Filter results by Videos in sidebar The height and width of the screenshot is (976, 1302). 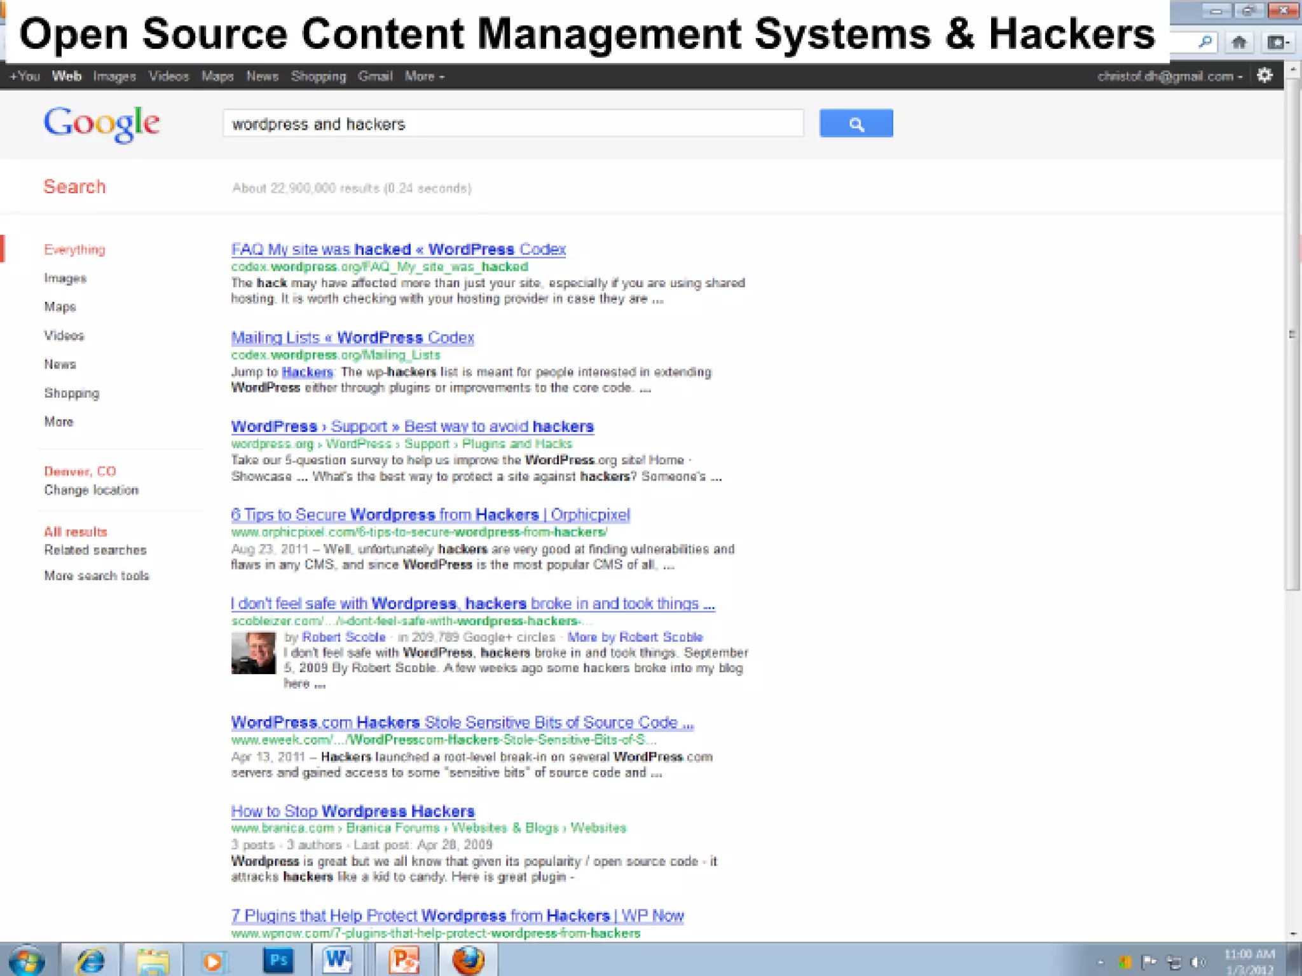pos(64,335)
